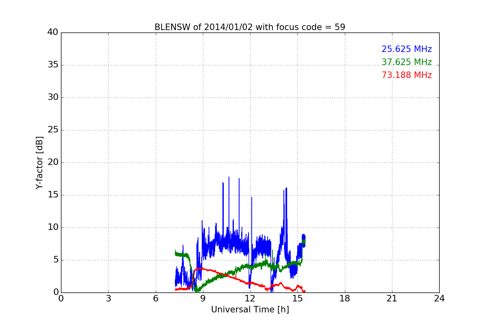Click x-axis tick label '24'
The width and height of the screenshot is (488, 325).
click(x=439, y=298)
